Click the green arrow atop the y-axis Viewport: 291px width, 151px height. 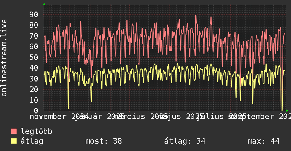(x=44, y=4)
